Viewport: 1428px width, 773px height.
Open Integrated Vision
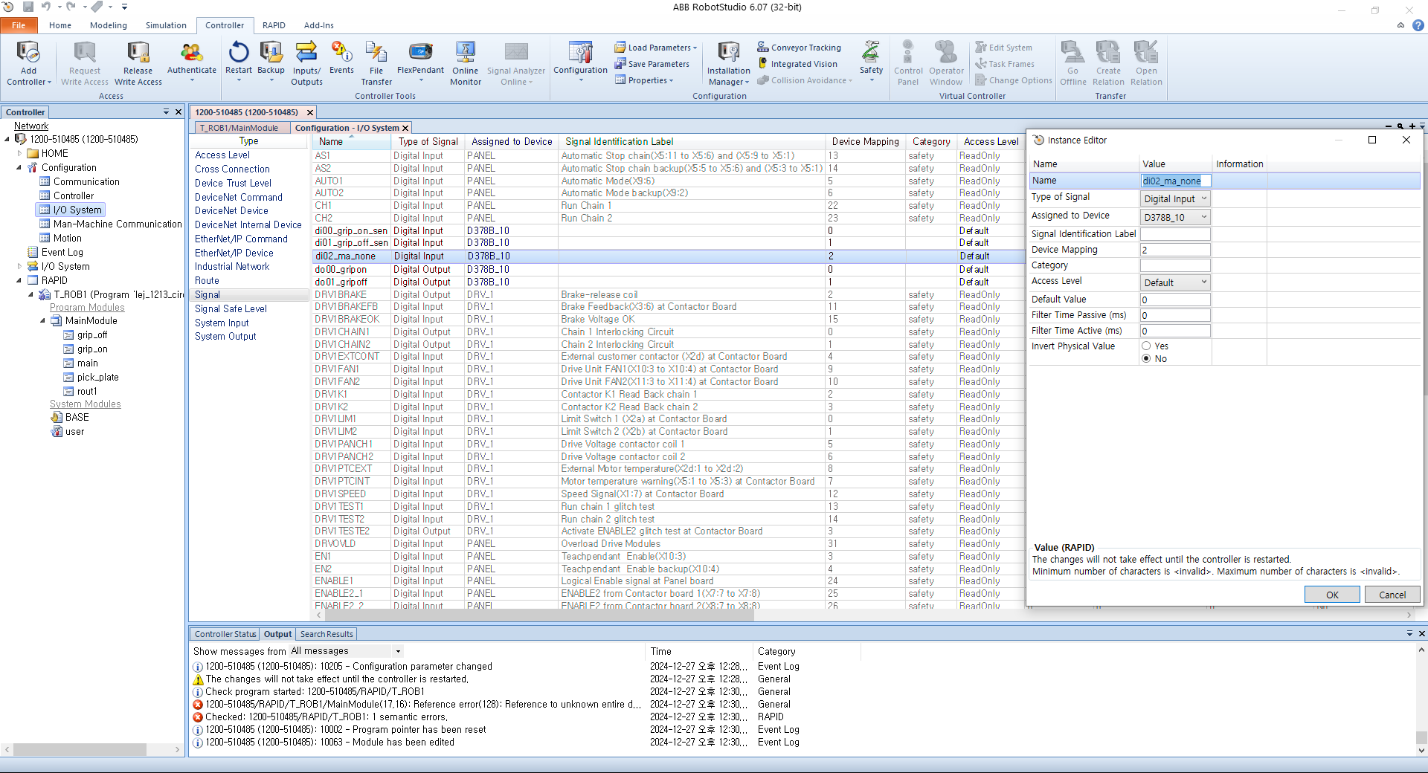tap(797, 64)
